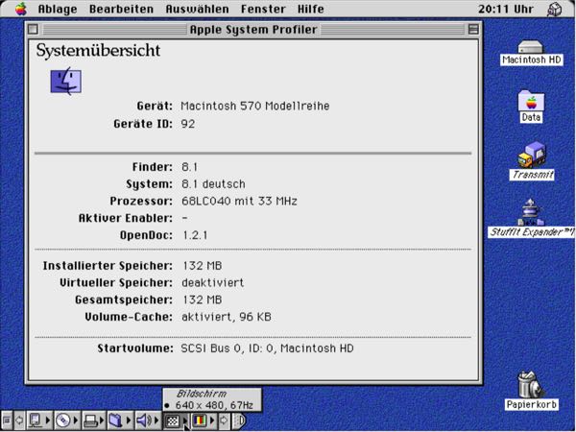Click the value Macintosh 570 Modellreihe

(255, 107)
